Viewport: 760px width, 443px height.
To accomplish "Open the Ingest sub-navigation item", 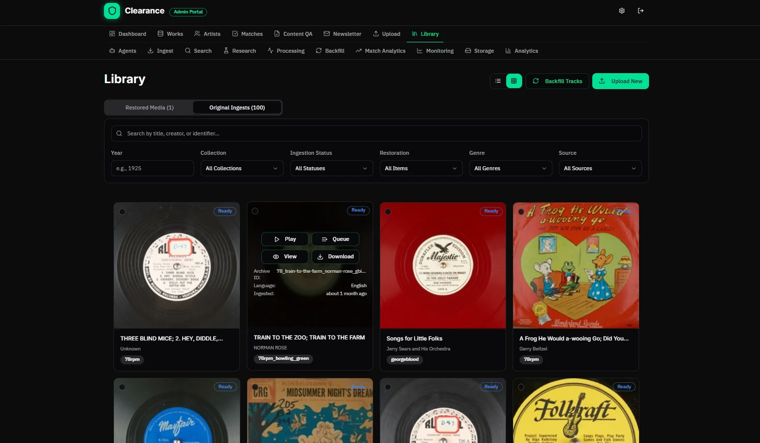I will [160, 51].
